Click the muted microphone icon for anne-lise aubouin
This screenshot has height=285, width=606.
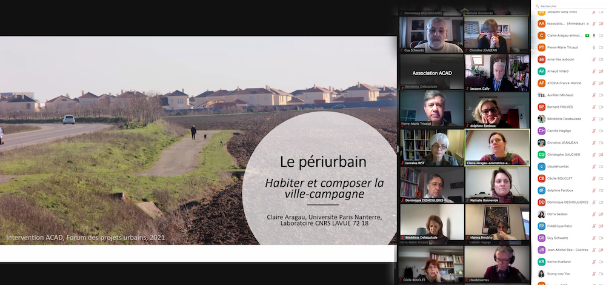pyautogui.click(x=594, y=59)
